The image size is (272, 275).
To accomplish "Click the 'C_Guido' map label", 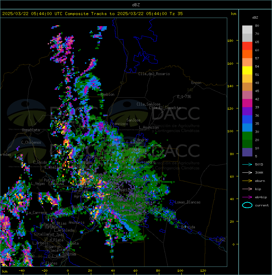I will click(x=40, y=162).
